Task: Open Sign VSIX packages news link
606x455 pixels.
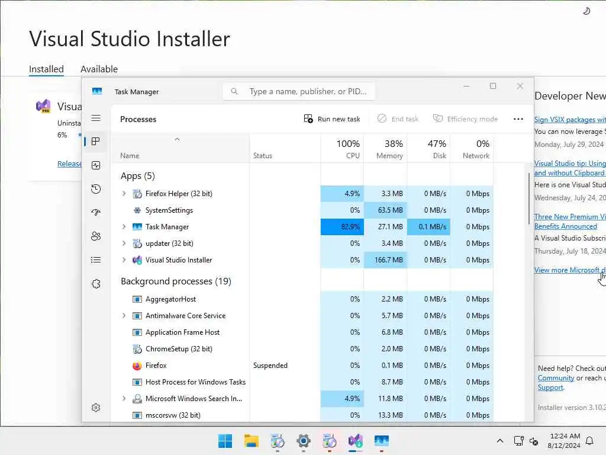Action: [x=570, y=120]
